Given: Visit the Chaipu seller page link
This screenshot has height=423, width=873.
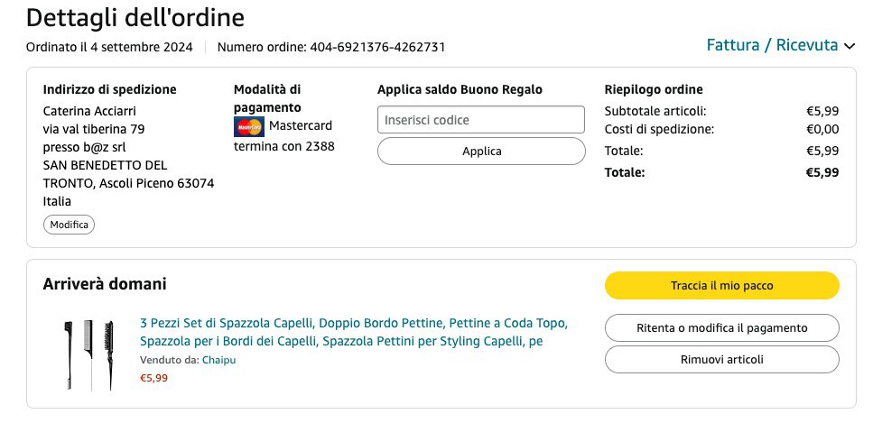Looking at the screenshot, I should 218,360.
